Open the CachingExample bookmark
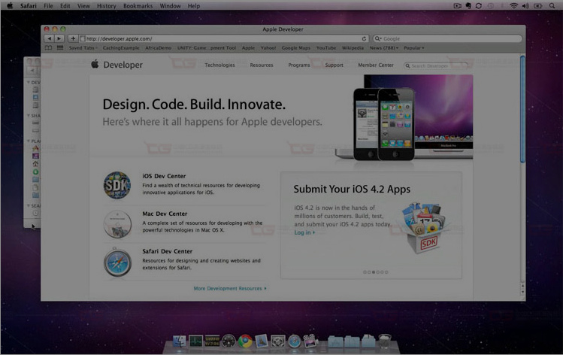The image size is (563, 355). click(x=121, y=48)
